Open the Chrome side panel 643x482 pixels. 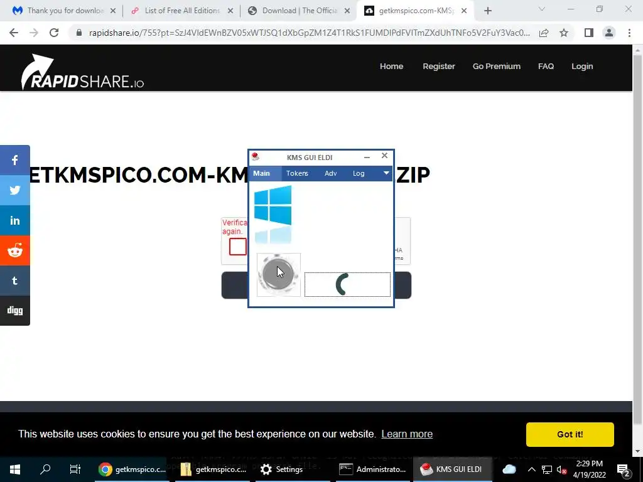[589, 33]
